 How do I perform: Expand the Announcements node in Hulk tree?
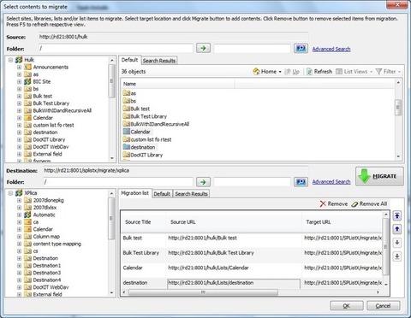point(19,68)
